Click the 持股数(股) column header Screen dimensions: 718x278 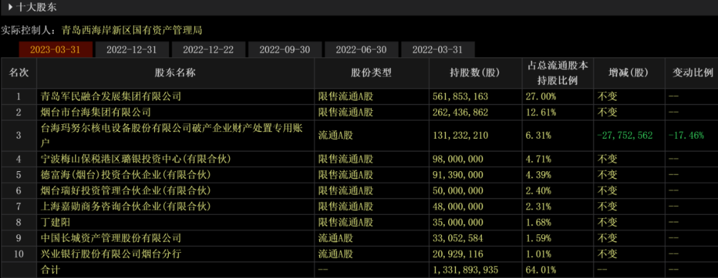click(475, 73)
